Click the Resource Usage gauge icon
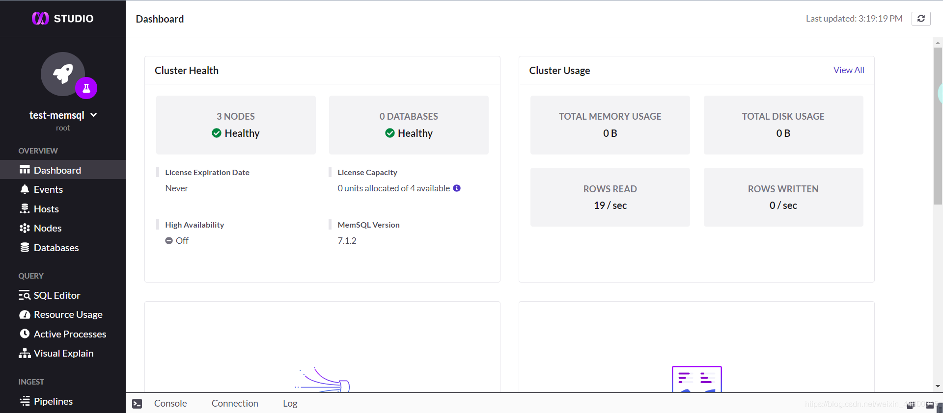Image resolution: width=943 pixels, height=413 pixels. point(25,314)
